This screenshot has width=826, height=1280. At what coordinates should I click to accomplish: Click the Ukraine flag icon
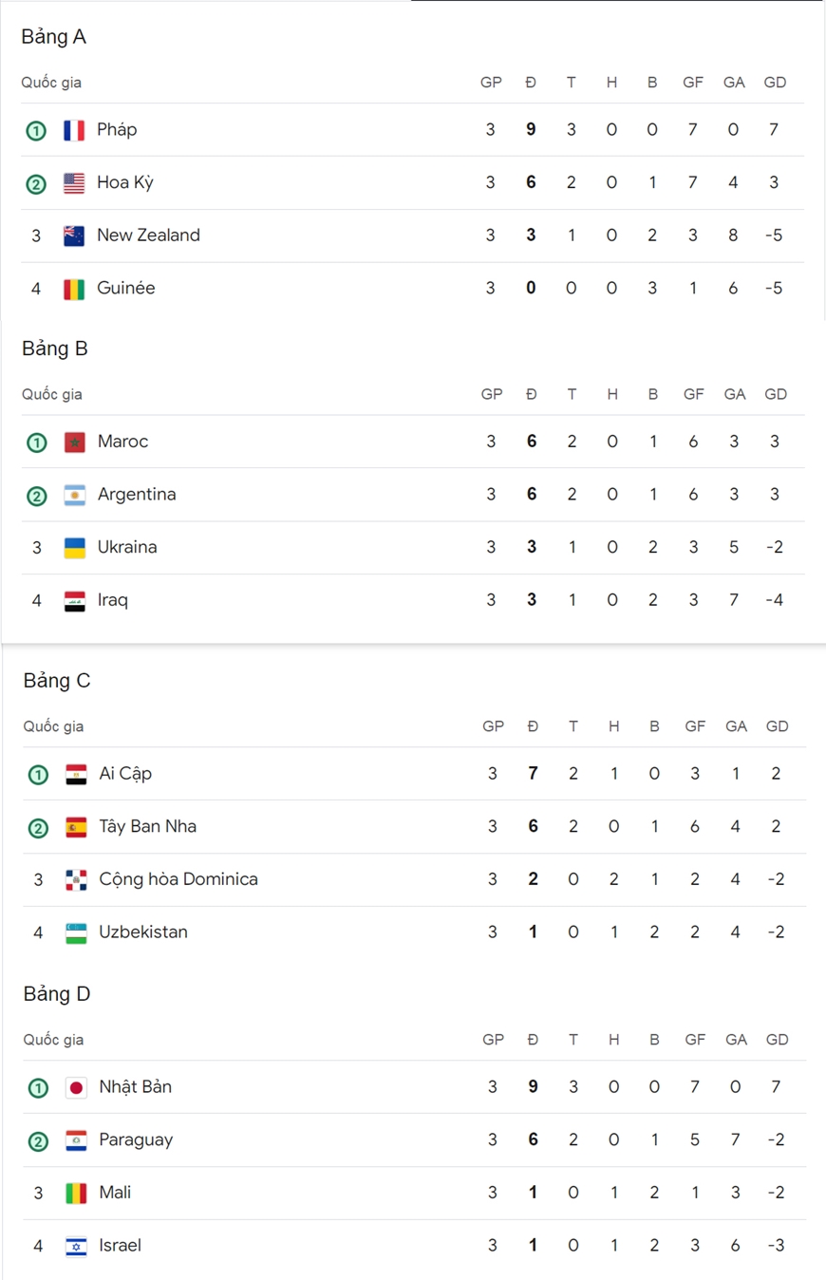pyautogui.click(x=75, y=548)
